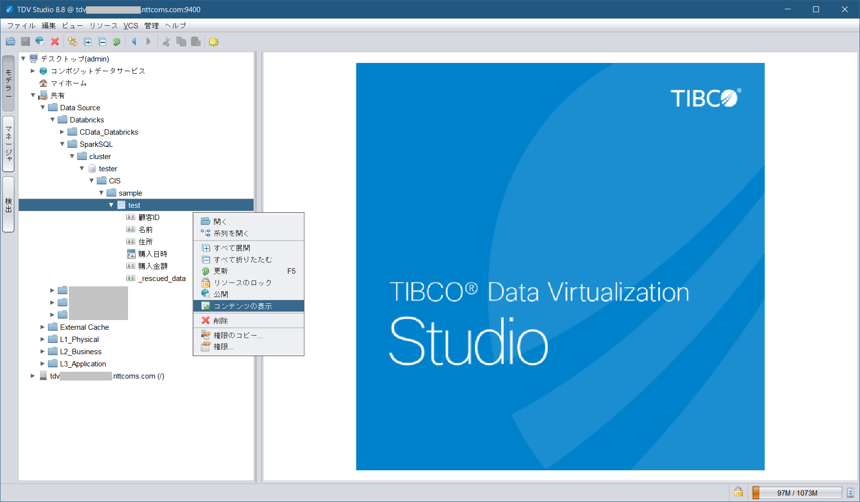Screen dimensions: 860x502
Task: Expand the コンポジットデータサービス node
Action: coord(33,71)
